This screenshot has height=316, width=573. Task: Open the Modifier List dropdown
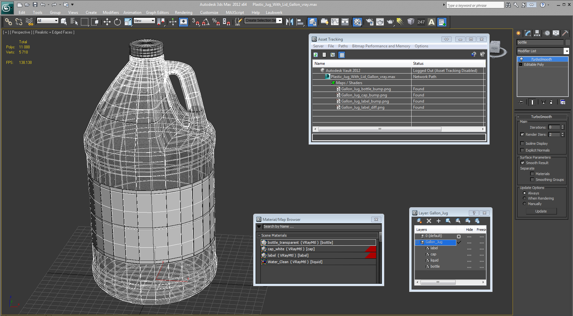click(x=566, y=51)
